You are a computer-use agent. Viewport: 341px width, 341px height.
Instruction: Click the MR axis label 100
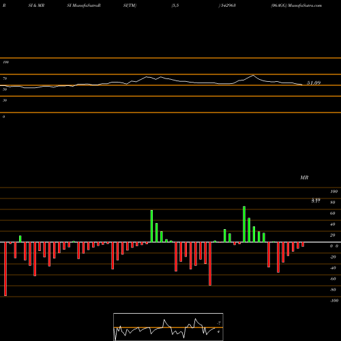pos(333,192)
